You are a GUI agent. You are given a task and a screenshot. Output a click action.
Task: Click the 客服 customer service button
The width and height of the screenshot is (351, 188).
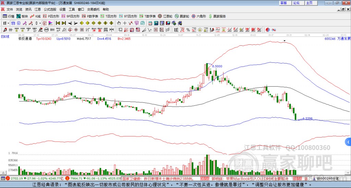tap(283, 3)
